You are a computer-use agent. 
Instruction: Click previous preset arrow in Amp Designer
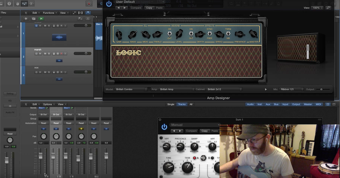[x=119, y=8]
